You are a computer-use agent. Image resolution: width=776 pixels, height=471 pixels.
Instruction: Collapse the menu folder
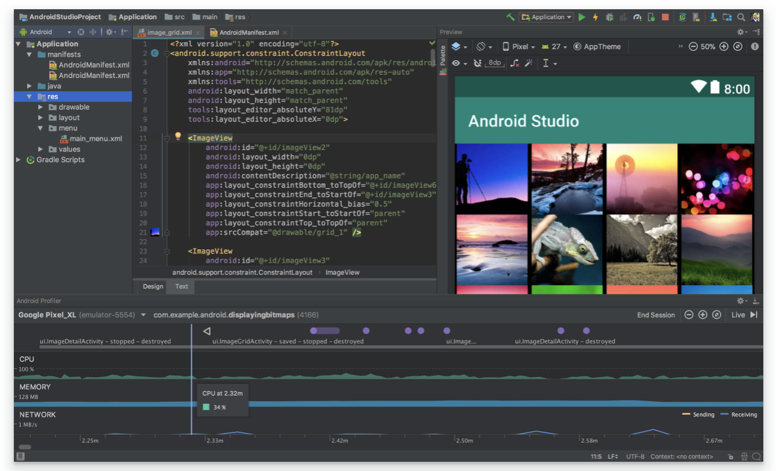40,128
